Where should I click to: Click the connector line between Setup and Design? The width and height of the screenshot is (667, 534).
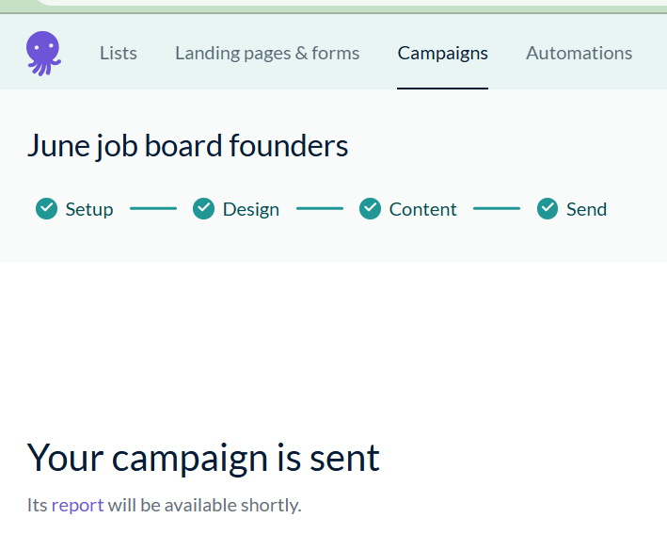(153, 208)
